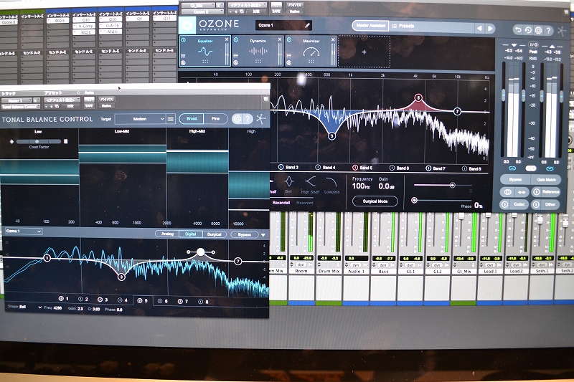Open the Presets browser in Ozone
This screenshot has height=382, width=574.
[403, 26]
